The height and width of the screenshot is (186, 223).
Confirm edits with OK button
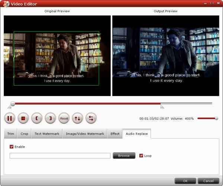(x=185, y=181)
